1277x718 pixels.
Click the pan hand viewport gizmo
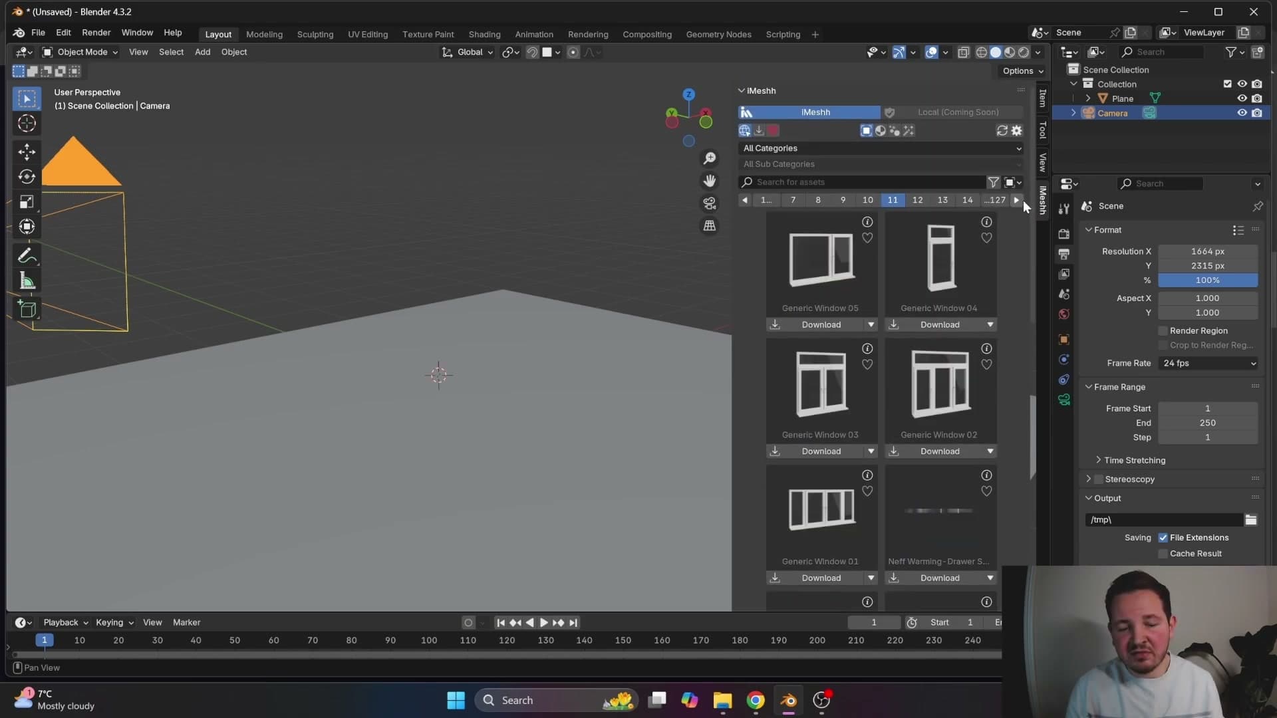click(x=710, y=181)
